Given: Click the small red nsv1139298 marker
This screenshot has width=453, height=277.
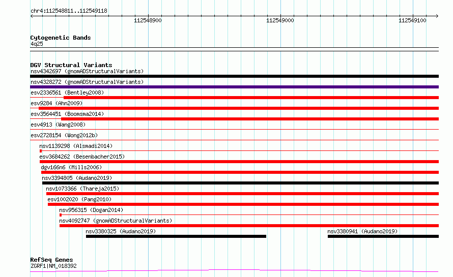Looking at the screenshot, I should (41, 151).
